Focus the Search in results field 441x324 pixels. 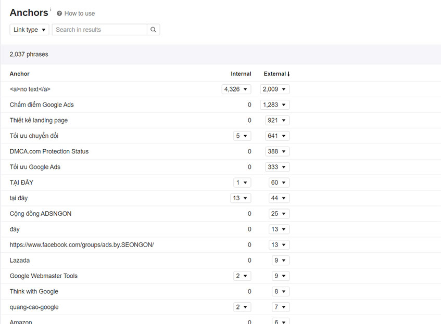[99, 30]
